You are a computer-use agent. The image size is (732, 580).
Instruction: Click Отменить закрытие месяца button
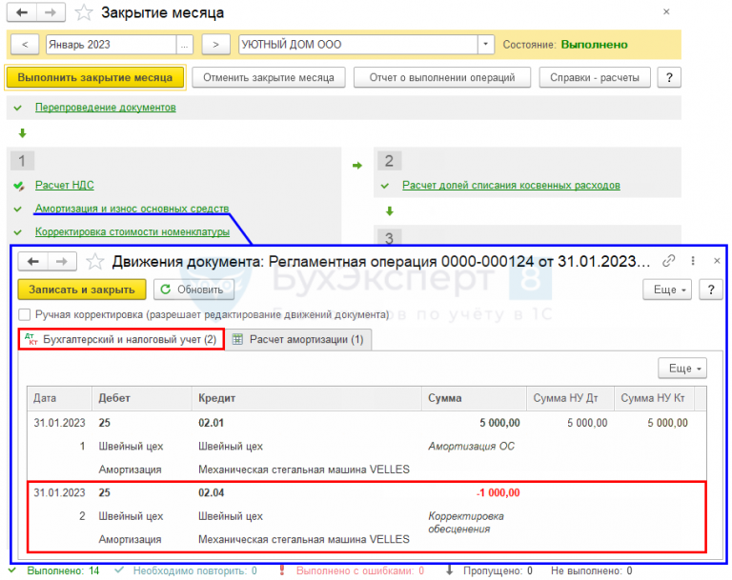click(x=269, y=77)
